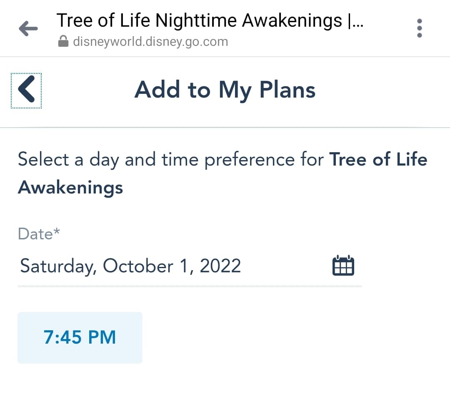This screenshot has height=402, width=450.
Task: Click the Add to My Plans heading
Action: pyautogui.click(x=225, y=90)
